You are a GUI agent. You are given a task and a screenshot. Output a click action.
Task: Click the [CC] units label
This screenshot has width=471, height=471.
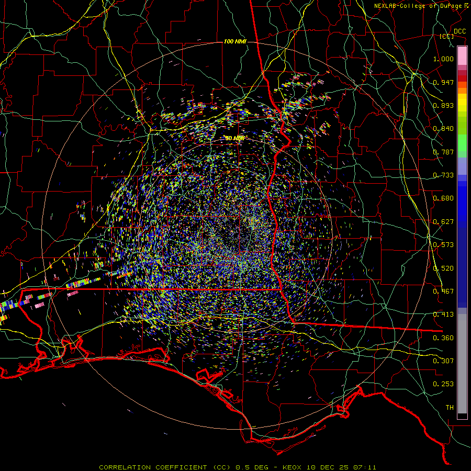[447, 36]
